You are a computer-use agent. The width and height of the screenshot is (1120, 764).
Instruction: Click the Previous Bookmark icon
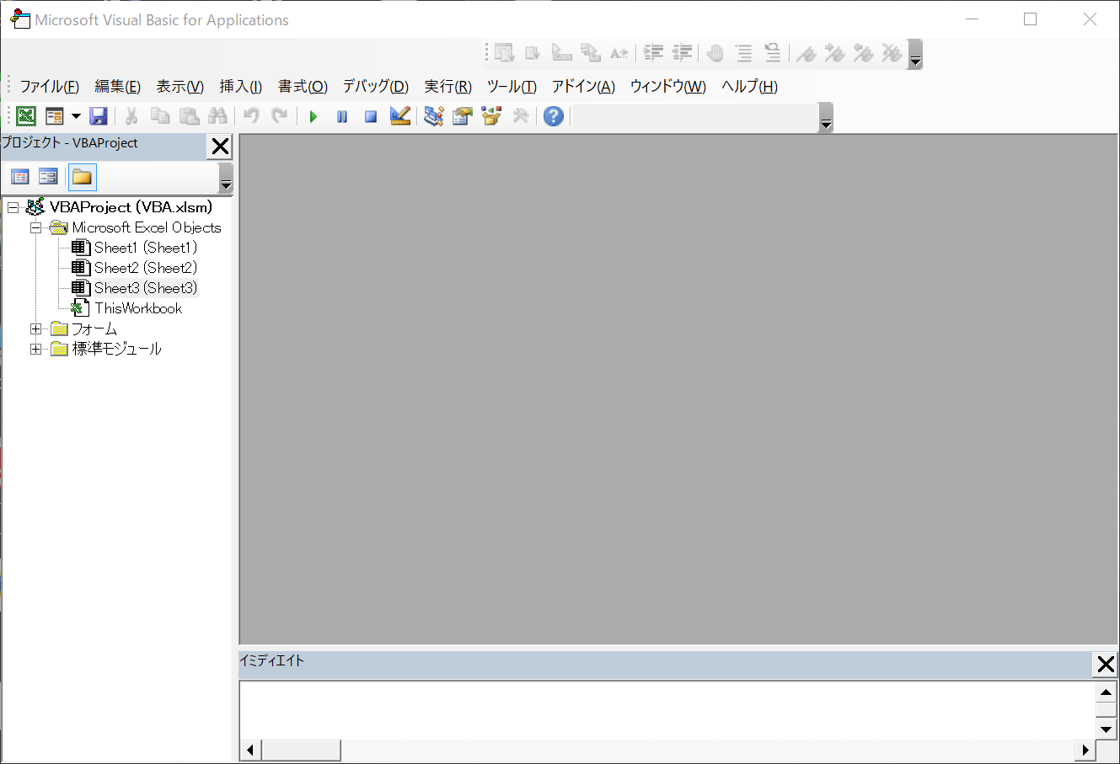click(x=864, y=53)
